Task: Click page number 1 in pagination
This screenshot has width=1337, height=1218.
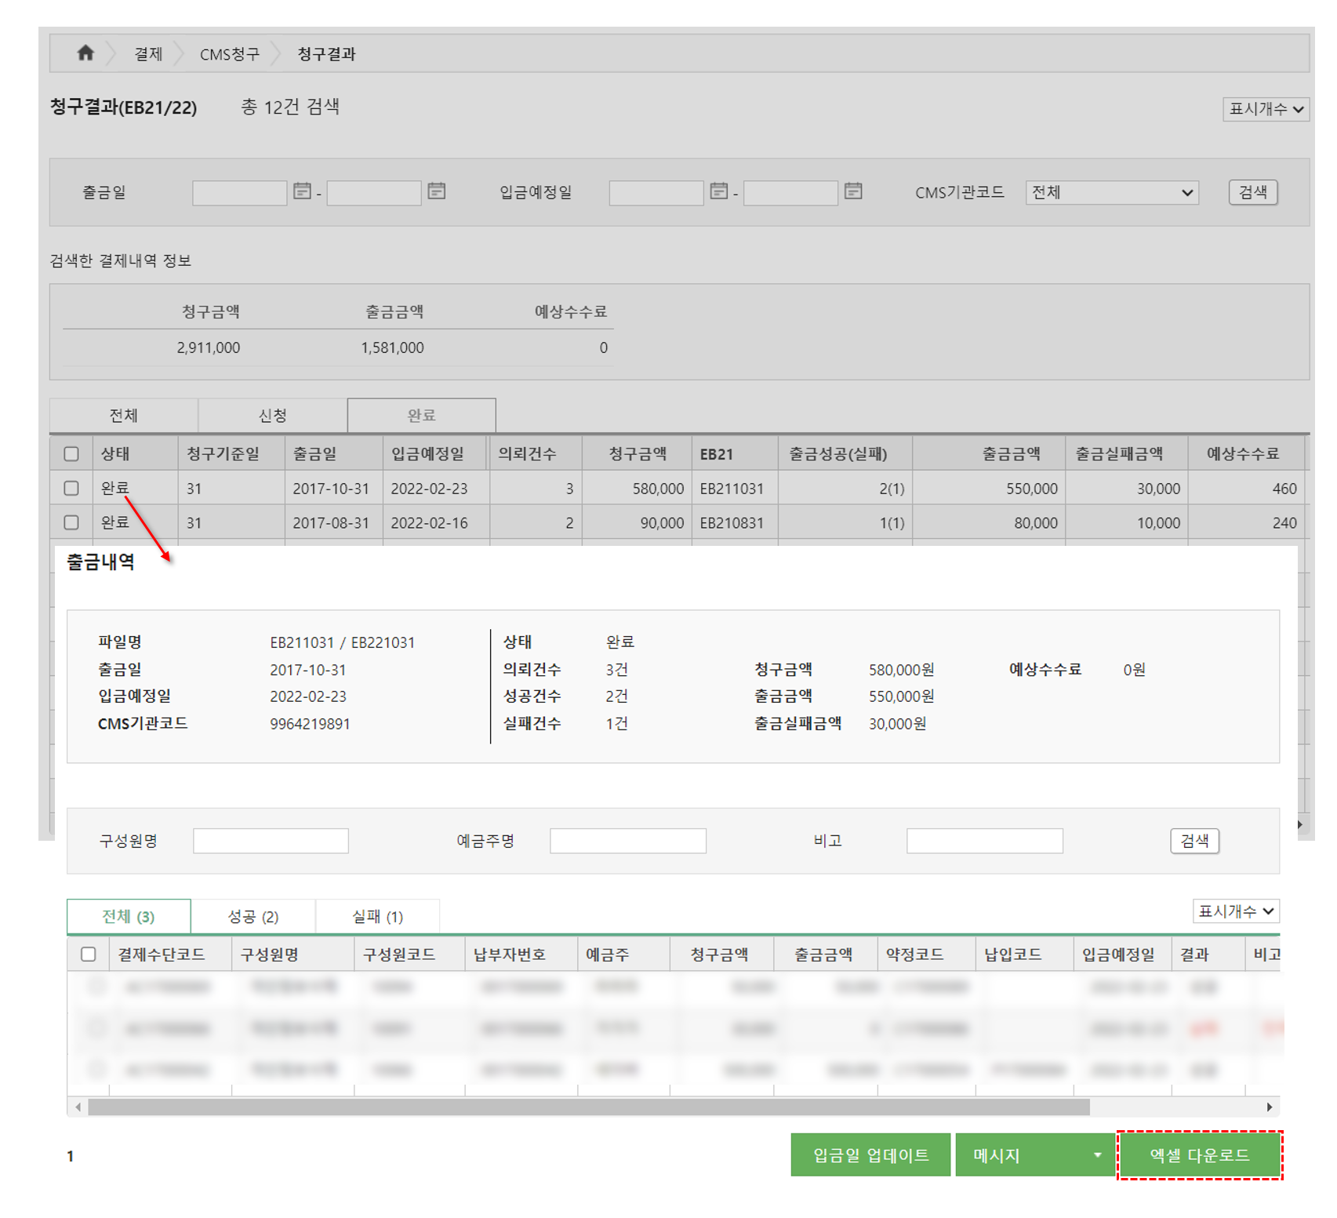Action: click(x=71, y=1156)
